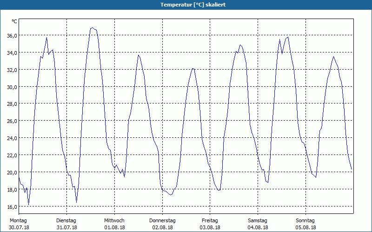
Task: Click the Dienstag day label
Action: pyautogui.click(x=66, y=221)
